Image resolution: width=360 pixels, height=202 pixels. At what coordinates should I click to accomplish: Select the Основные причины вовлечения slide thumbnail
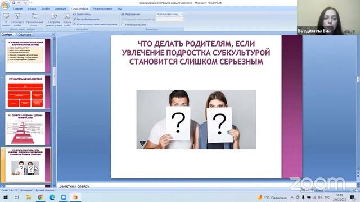28,56
